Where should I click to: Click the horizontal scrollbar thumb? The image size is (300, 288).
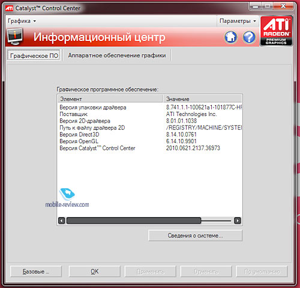[134, 221]
